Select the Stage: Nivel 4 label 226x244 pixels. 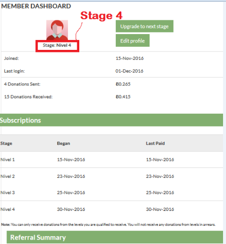coord(57,45)
